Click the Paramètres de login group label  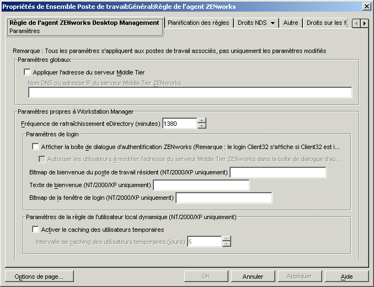[x=52, y=134]
